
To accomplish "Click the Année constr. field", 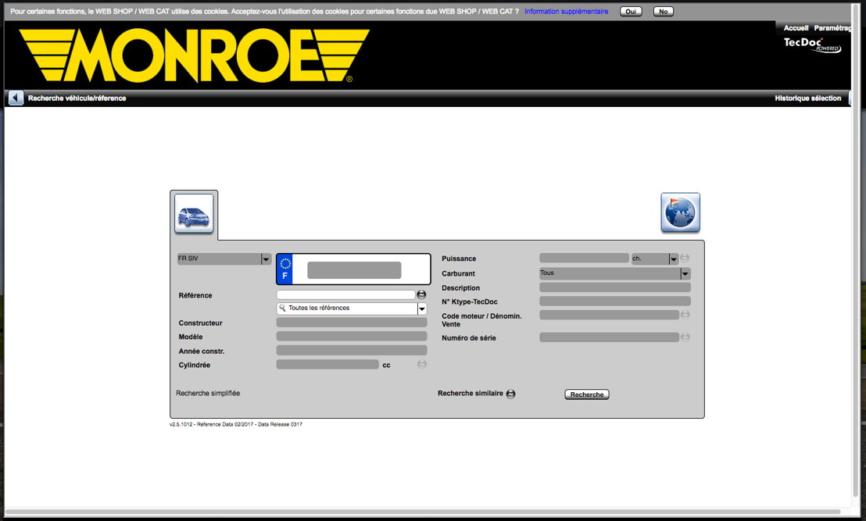I will tap(352, 351).
